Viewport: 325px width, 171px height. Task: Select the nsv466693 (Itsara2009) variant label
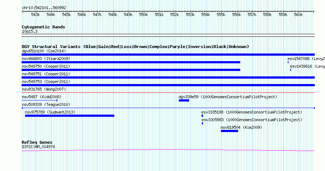coord(46,59)
